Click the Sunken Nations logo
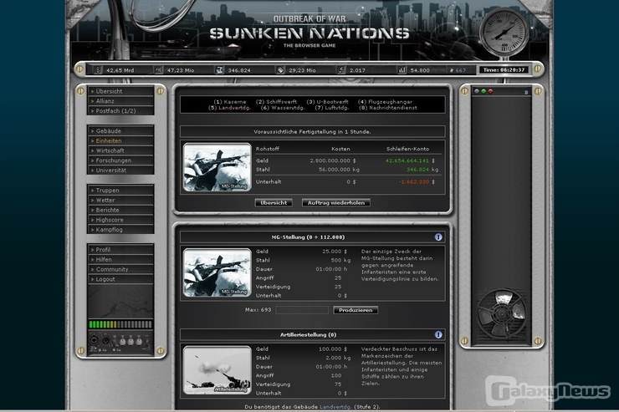The width and height of the screenshot is (619, 412). coord(309,33)
